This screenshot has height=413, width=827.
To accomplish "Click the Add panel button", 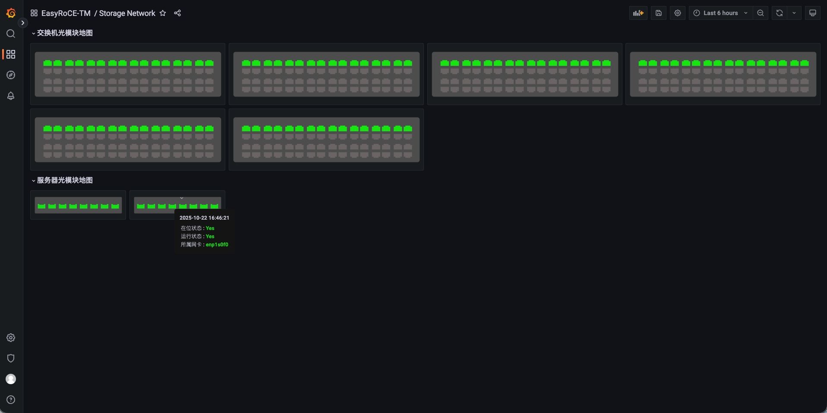I will click(x=638, y=13).
